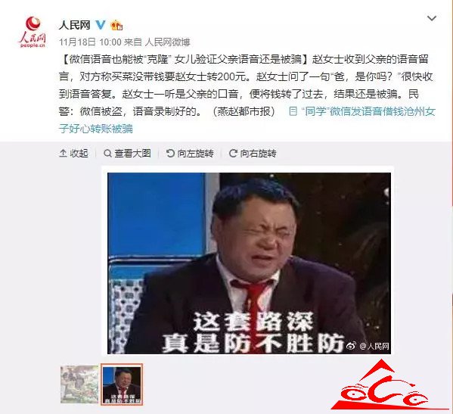Viewport: 453px width, 414px height.
Task: Open the post options chevron dropdown
Action: click(x=432, y=18)
